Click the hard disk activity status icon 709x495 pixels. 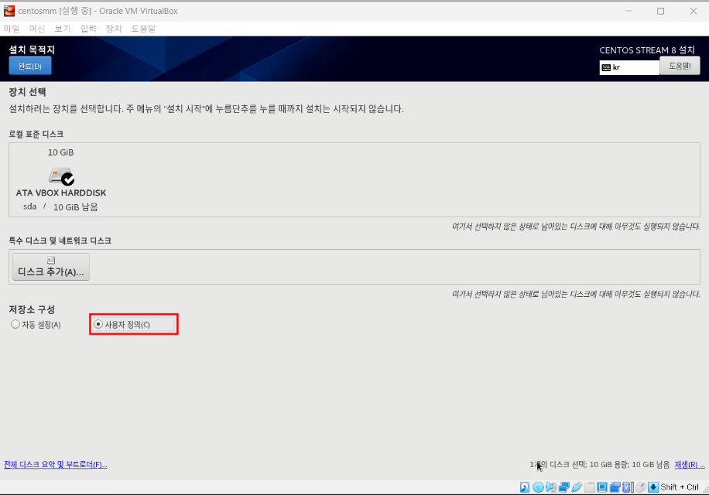pos(525,486)
